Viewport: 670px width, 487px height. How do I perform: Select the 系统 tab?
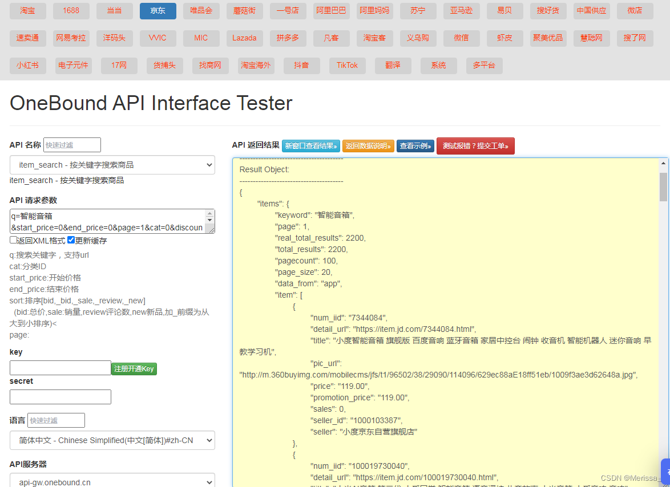[x=439, y=66]
